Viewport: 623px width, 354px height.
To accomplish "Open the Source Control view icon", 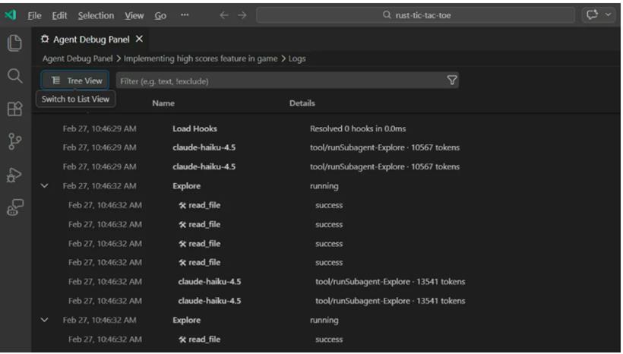I will pos(14,142).
